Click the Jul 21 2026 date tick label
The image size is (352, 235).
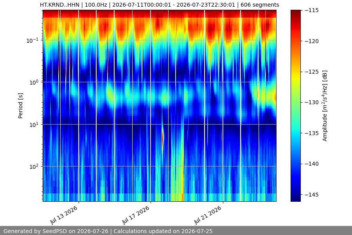click(x=208, y=215)
